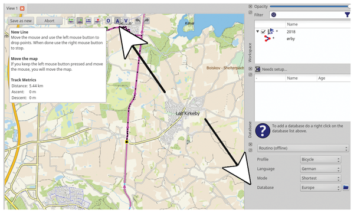Screen dimensions: 354x213
Task: Open the Mode dropdown showing Shortest
Action: (320, 178)
